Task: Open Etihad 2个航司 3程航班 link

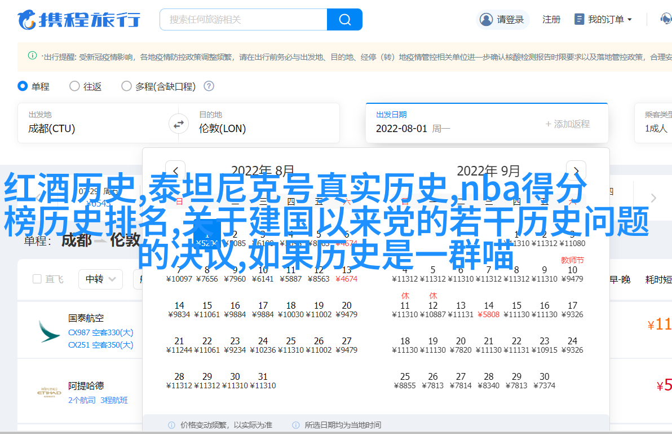Action: 98,400
